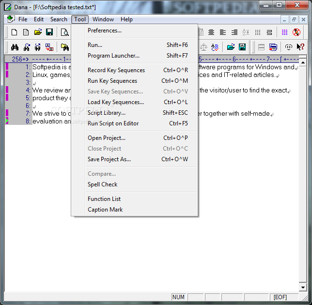Click line number 3: in gutter
312x305 pixels.
coord(28,82)
